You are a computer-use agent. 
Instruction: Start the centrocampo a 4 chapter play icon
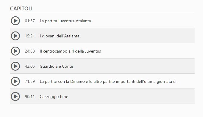[15, 51]
